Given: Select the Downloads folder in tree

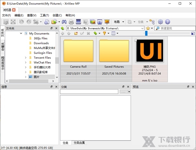Looking at the screenshot, I should (41, 43).
